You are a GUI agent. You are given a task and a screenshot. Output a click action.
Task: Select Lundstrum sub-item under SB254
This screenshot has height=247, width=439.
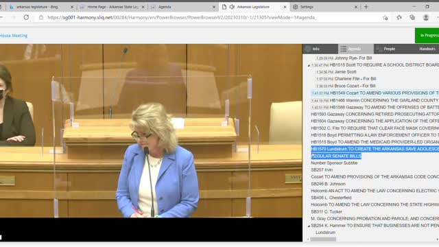coord(325,233)
